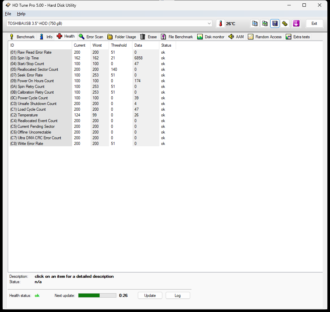Click the Exit button

tap(314, 23)
